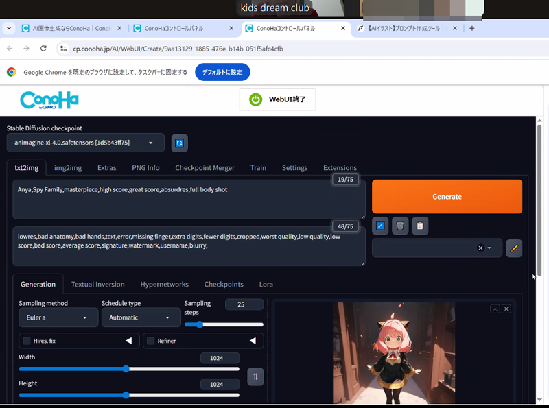This screenshot has width=549, height=408.
Task: Click the Sampling steps slider
Action: [224, 324]
